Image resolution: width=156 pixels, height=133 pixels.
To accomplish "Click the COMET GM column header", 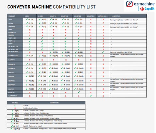I will pyautogui.click(x=91, y=16).
